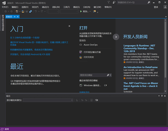Image resolution: width=168 pixels, height=131 pixels.
Task: Click the green start 附加 play icon
Action: point(81,11)
